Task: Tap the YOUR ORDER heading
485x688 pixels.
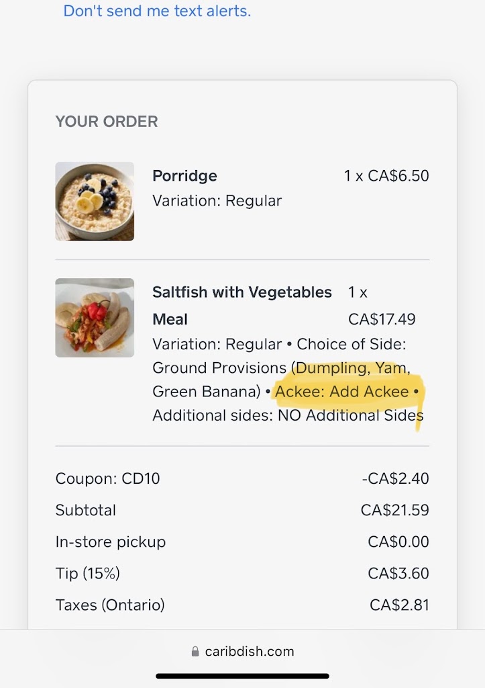Action: 107,122
